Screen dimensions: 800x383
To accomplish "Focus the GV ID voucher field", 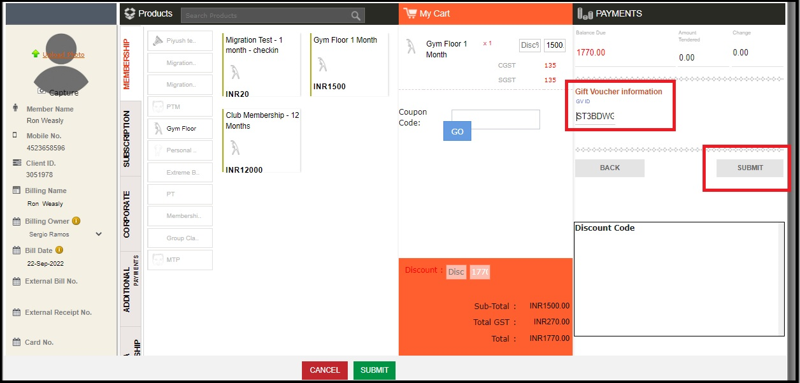I will 595,117.
